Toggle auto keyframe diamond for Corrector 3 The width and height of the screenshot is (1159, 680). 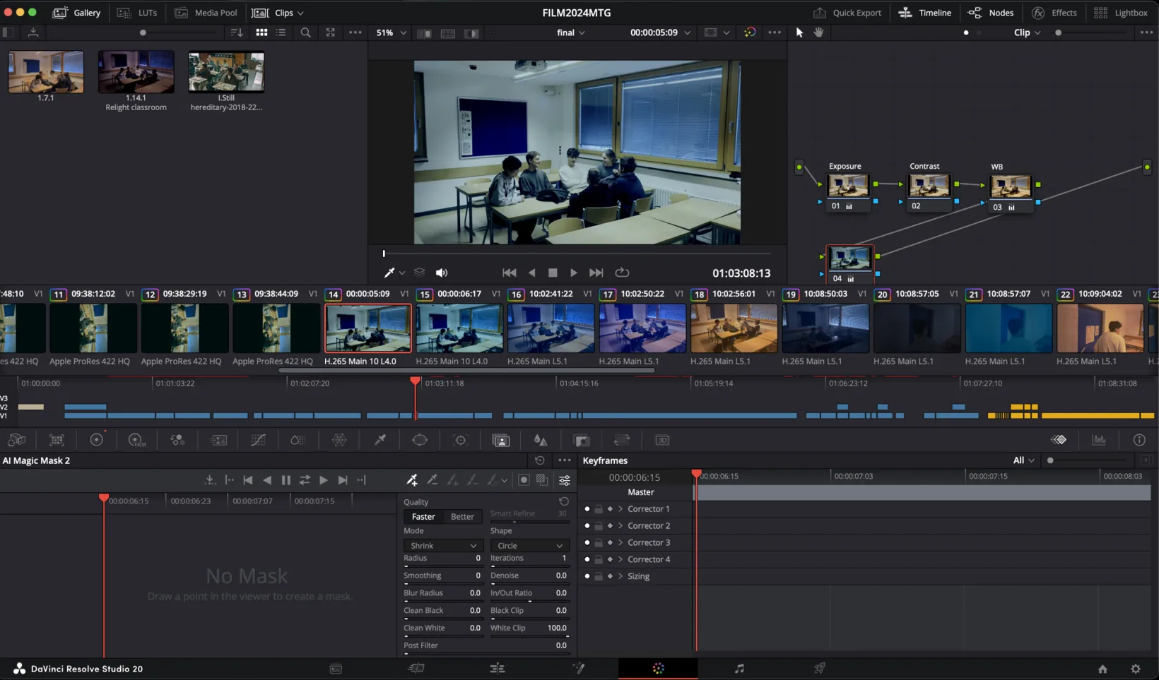pos(610,542)
